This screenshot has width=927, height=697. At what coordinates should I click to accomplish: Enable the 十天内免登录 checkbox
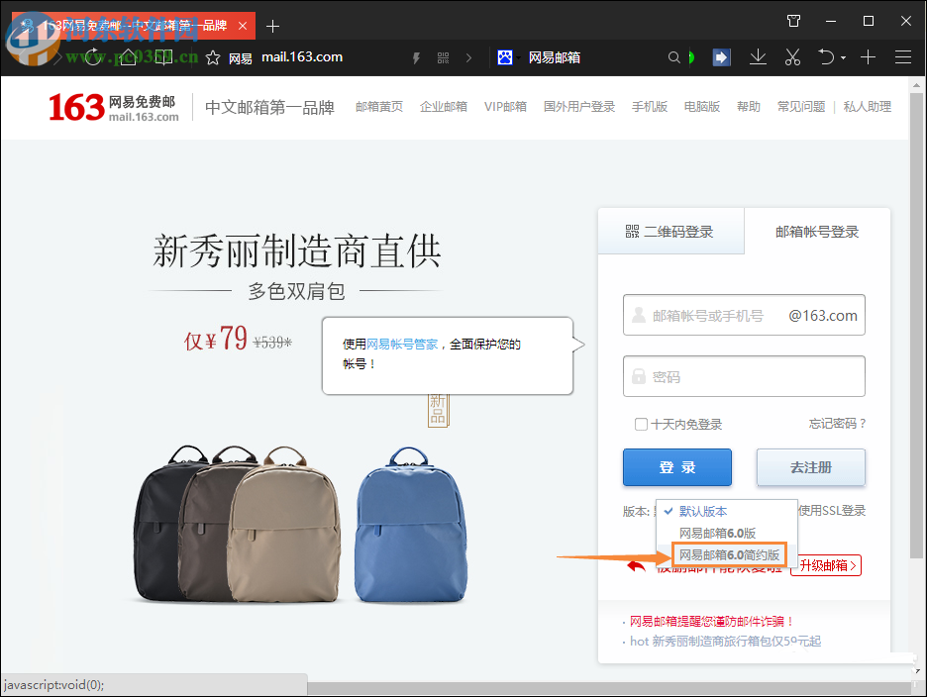click(641, 423)
